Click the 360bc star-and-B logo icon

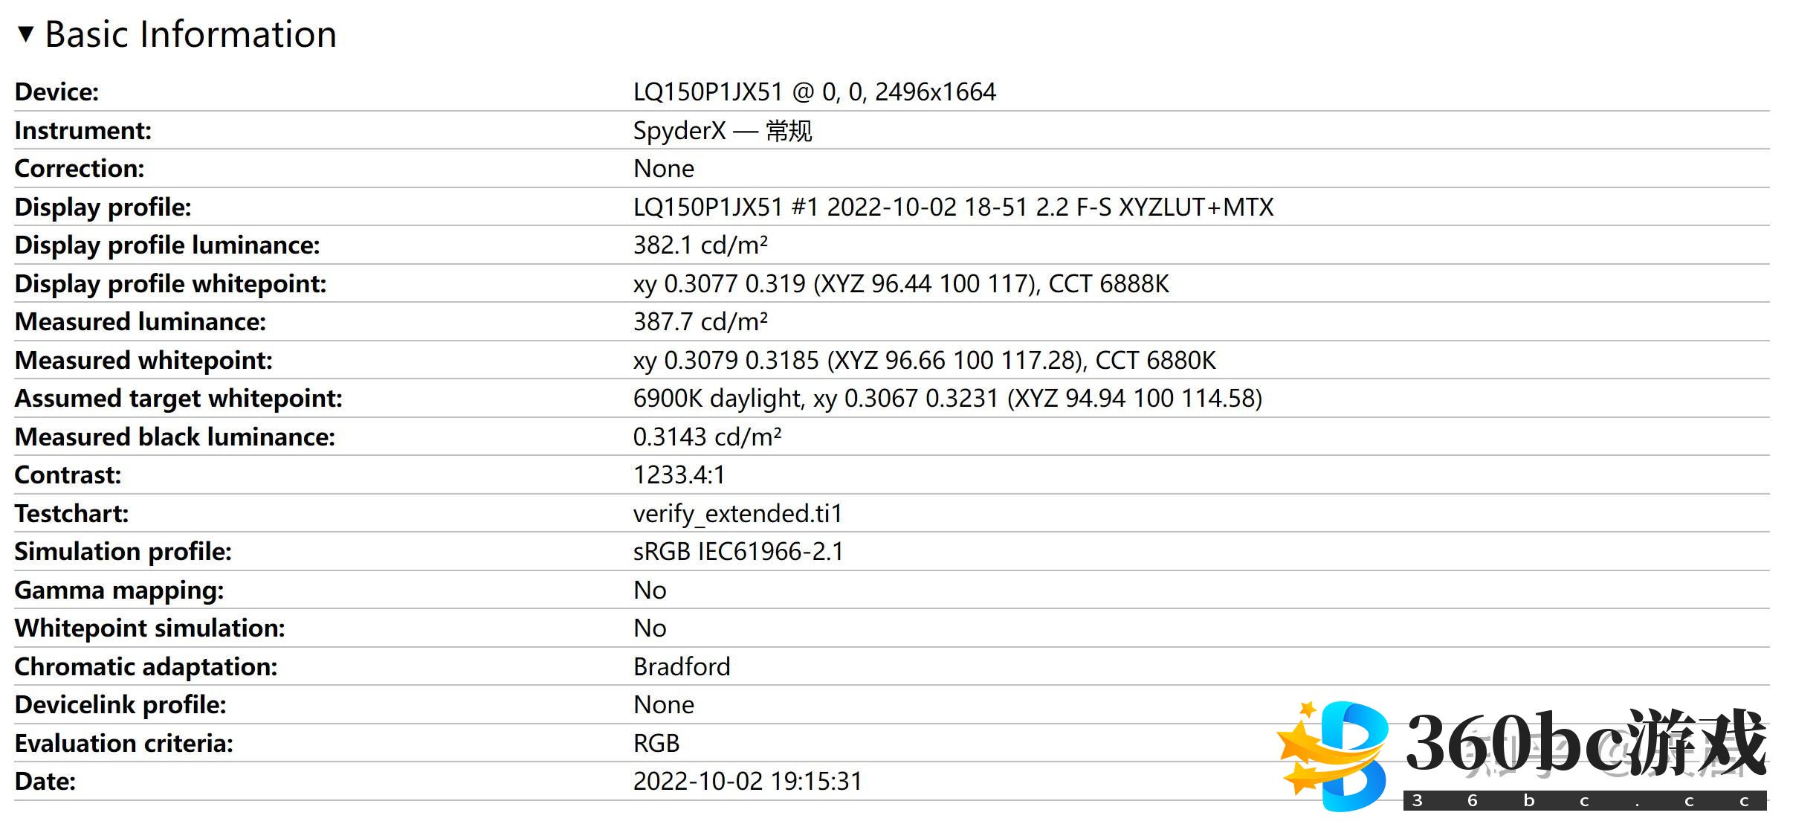1334,754
